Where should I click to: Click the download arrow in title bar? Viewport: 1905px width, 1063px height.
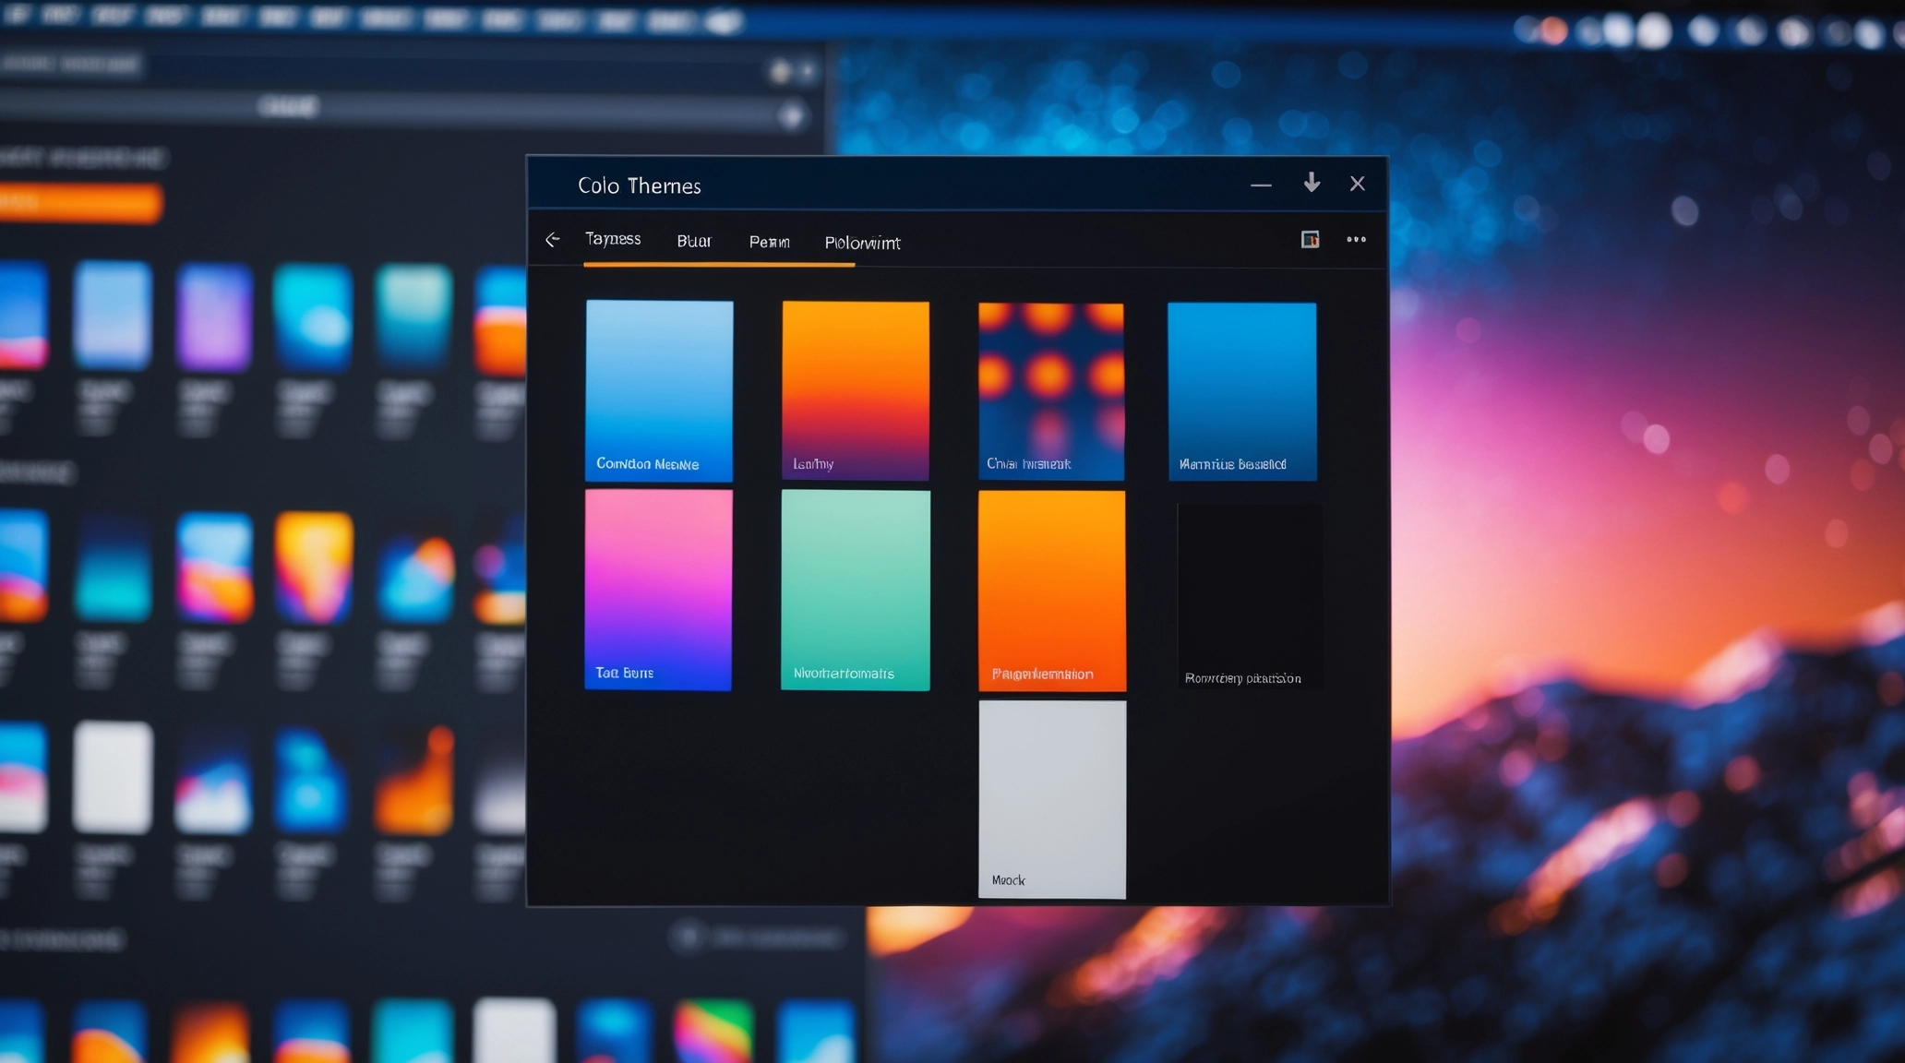[x=1312, y=183]
